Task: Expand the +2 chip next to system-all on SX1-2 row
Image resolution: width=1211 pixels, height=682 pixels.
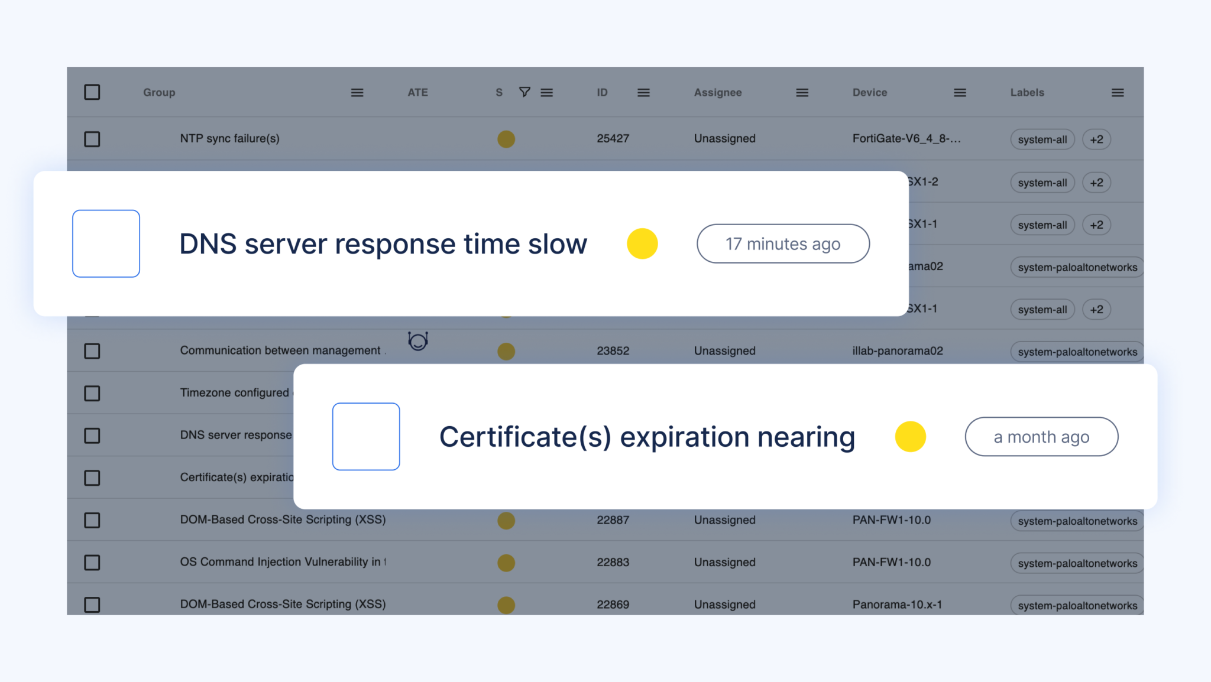Action: [x=1096, y=182]
